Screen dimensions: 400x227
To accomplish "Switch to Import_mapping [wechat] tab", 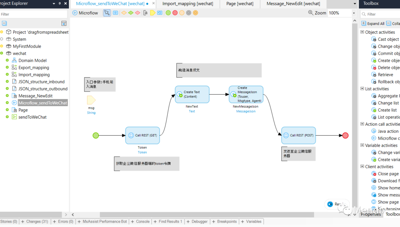I will pos(188,4).
